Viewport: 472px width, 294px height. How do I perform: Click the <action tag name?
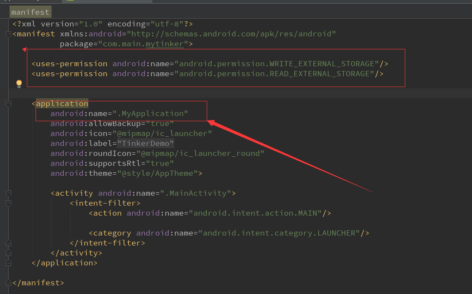pyautogui.click(x=105, y=213)
